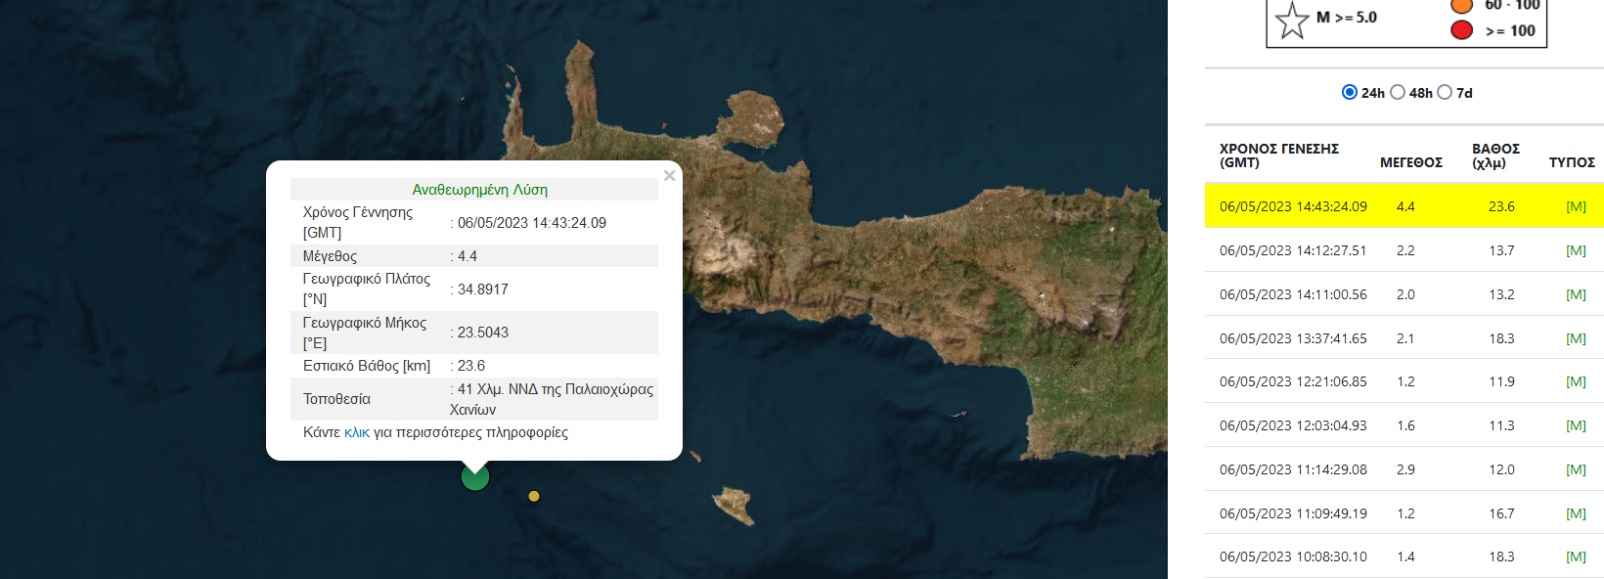
Task: Select the 7d time range option
Action: 1445,92
